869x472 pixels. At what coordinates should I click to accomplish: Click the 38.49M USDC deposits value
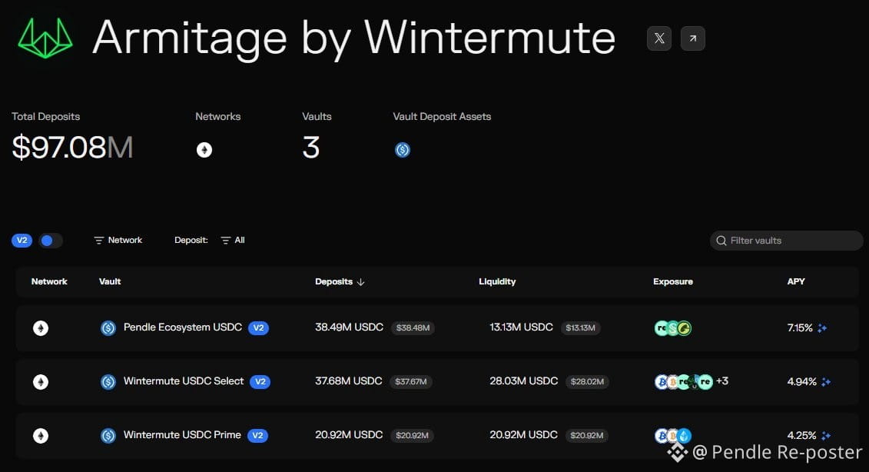(349, 327)
